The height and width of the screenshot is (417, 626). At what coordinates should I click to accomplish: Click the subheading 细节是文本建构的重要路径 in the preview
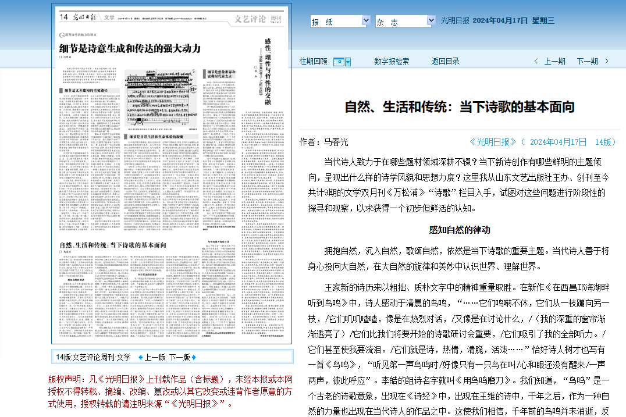[x=86, y=91]
